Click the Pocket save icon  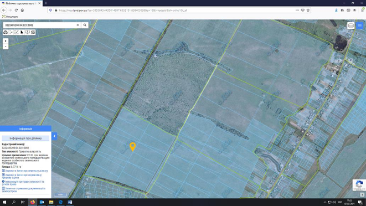(303, 11)
